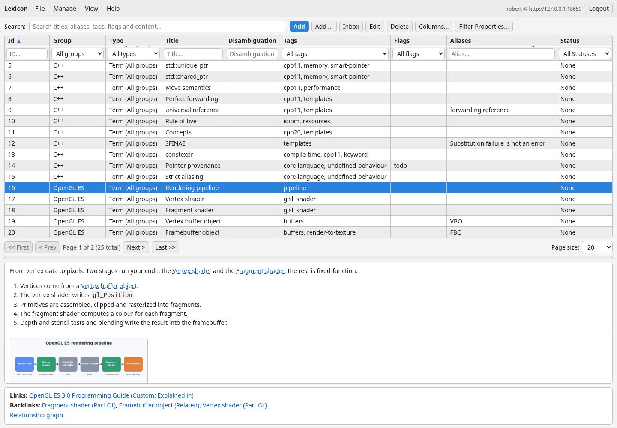This screenshot has width=617, height=428.
Task: Click the Logout button
Action: click(x=599, y=9)
